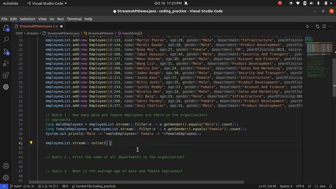This screenshot has width=336, height=189.
Task: Open the Accounts icon in activity bar
Action: point(6,166)
